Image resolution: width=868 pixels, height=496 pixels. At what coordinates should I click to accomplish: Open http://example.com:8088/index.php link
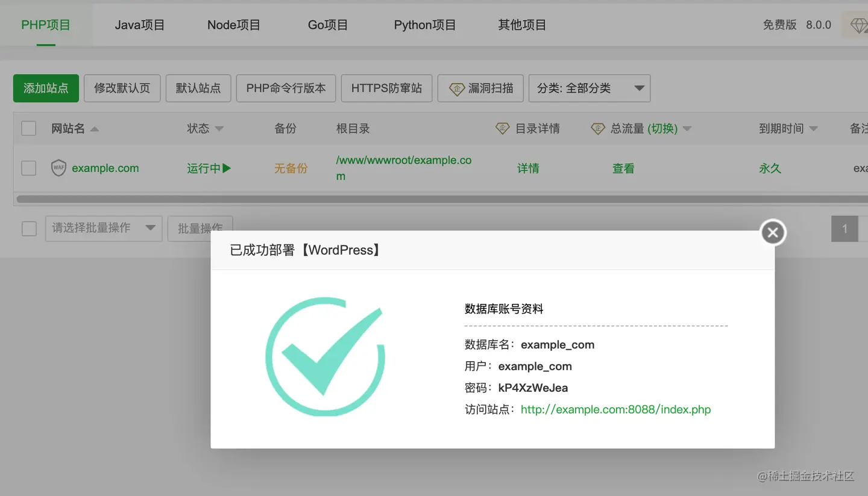pos(616,409)
